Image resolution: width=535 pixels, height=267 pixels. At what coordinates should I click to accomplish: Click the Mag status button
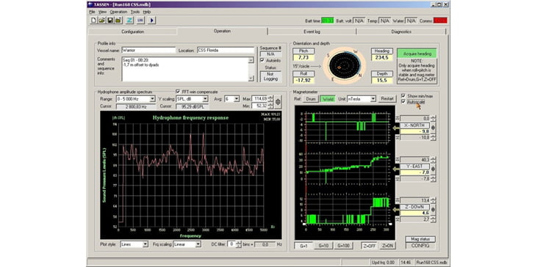click(x=420, y=239)
